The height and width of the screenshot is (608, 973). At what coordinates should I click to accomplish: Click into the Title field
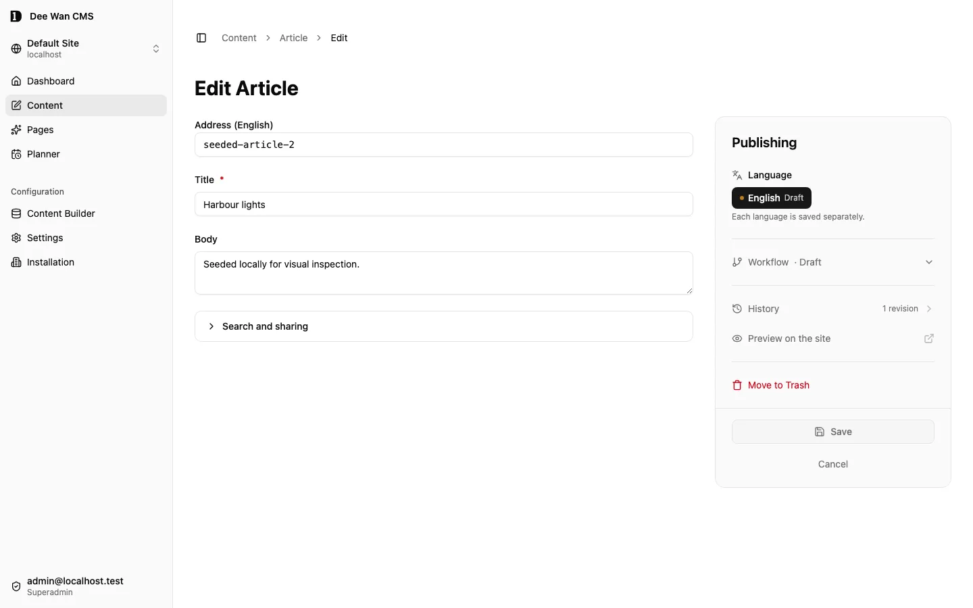[444, 204]
